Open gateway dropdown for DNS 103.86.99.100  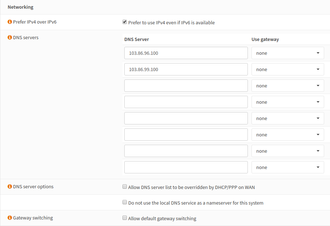tap(287, 69)
